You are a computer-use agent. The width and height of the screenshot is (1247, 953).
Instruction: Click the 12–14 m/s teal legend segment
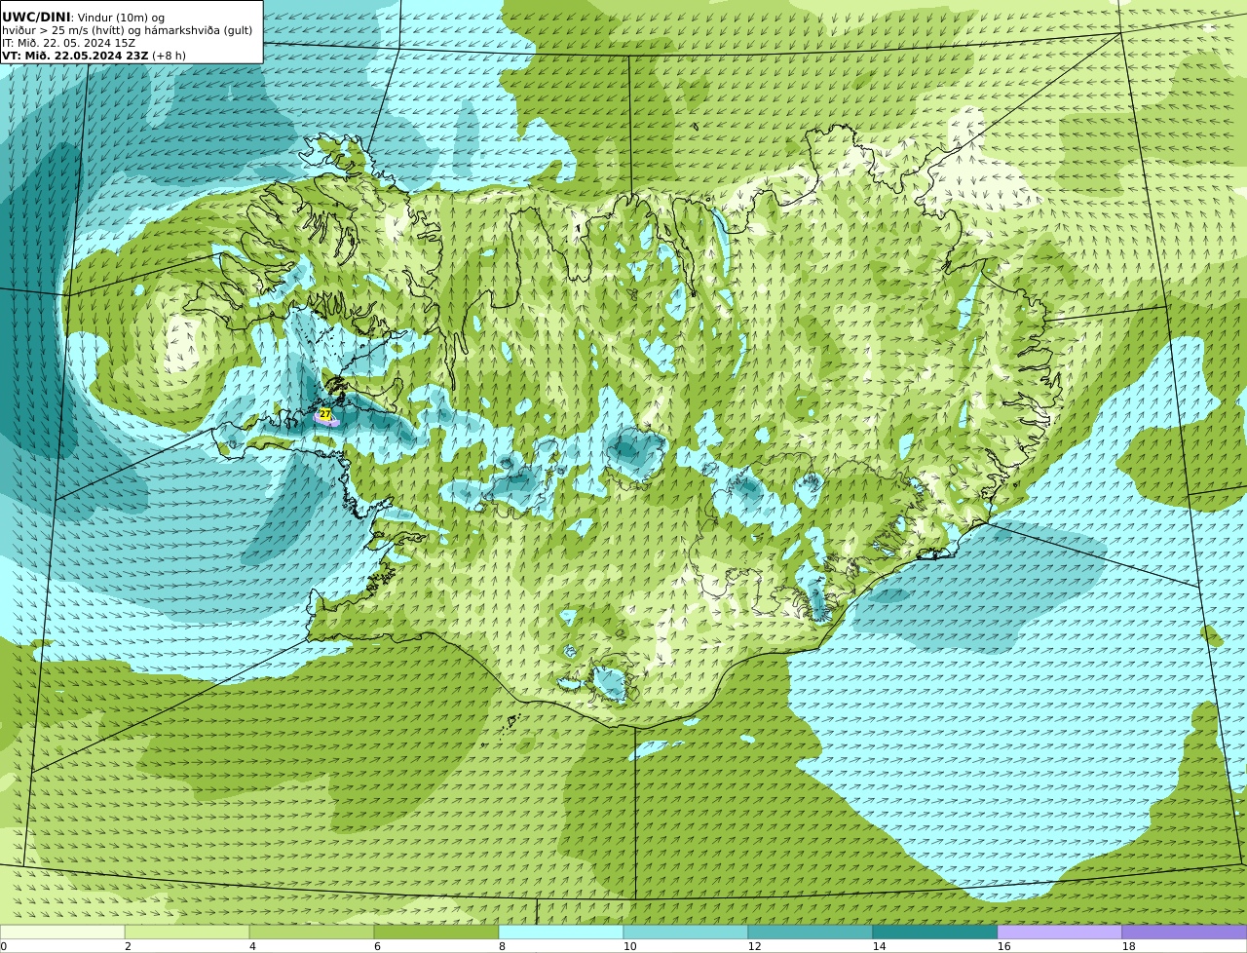[811, 933]
